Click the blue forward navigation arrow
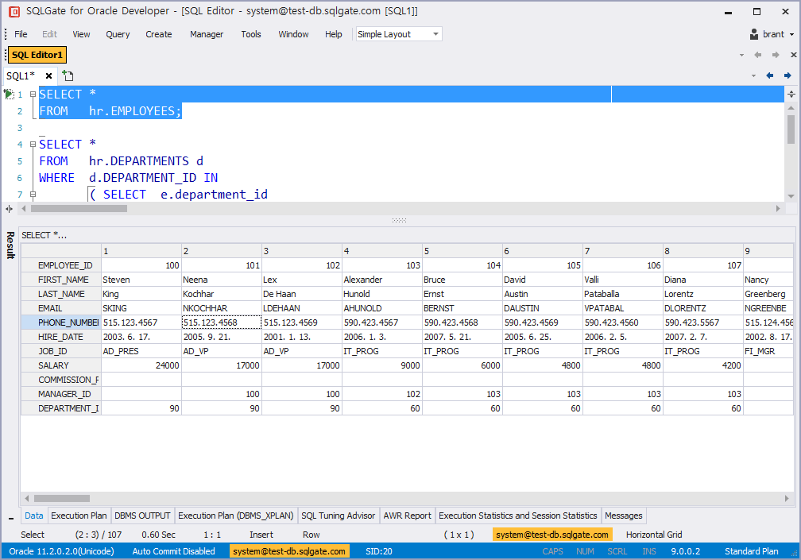 pyautogui.click(x=788, y=75)
